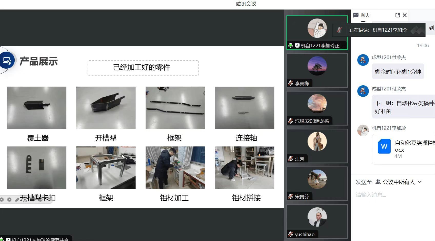Click the muted mic icon beside yushihao
This screenshot has width=435, height=241.
click(x=291, y=234)
